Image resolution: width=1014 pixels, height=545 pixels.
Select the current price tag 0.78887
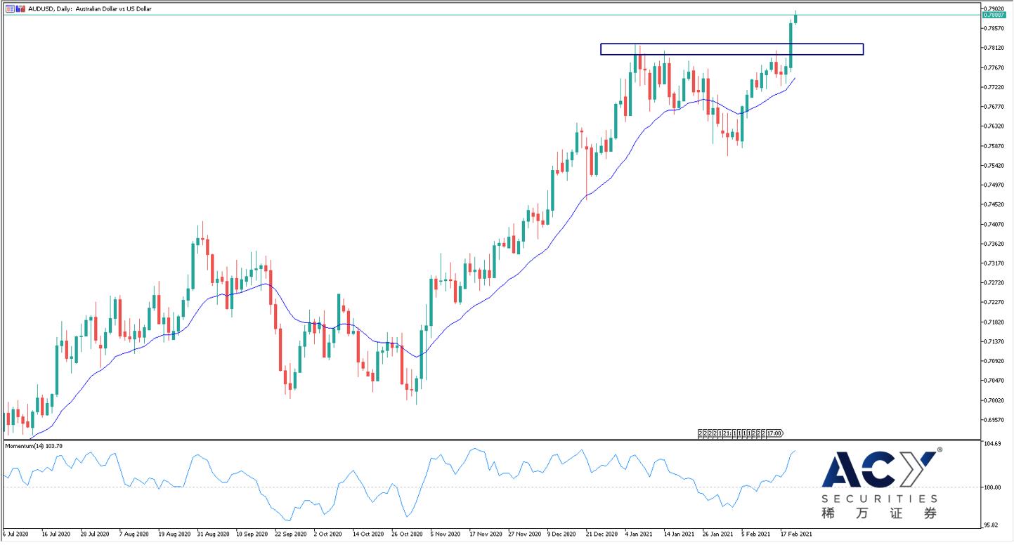[995, 15]
